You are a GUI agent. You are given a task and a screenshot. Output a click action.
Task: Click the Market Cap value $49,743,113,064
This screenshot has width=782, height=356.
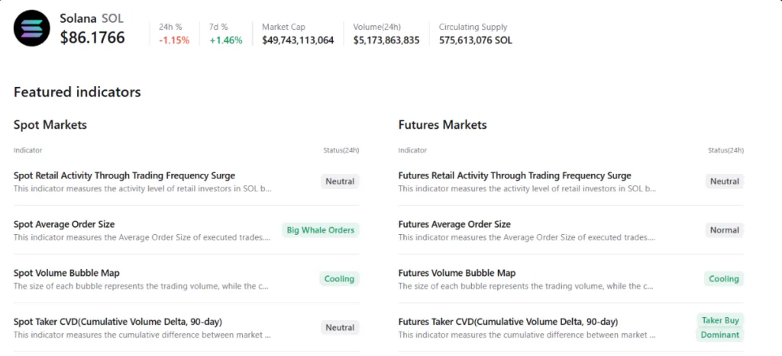299,40
